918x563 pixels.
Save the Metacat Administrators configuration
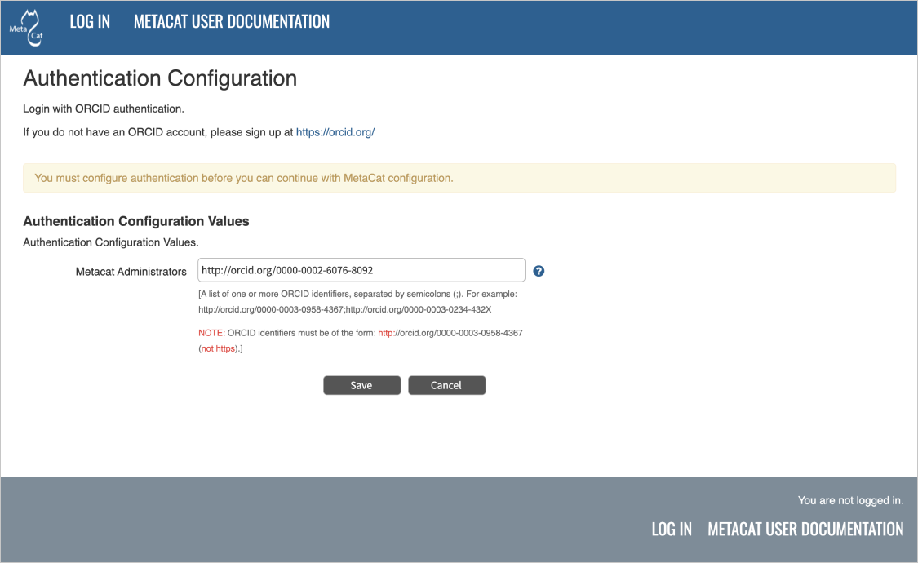(x=361, y=384)
